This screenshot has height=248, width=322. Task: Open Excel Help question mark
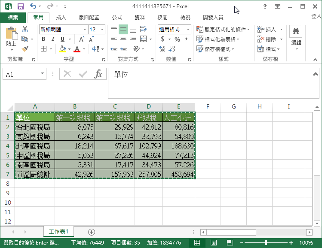pyautogui.click(x=265, y=6)
